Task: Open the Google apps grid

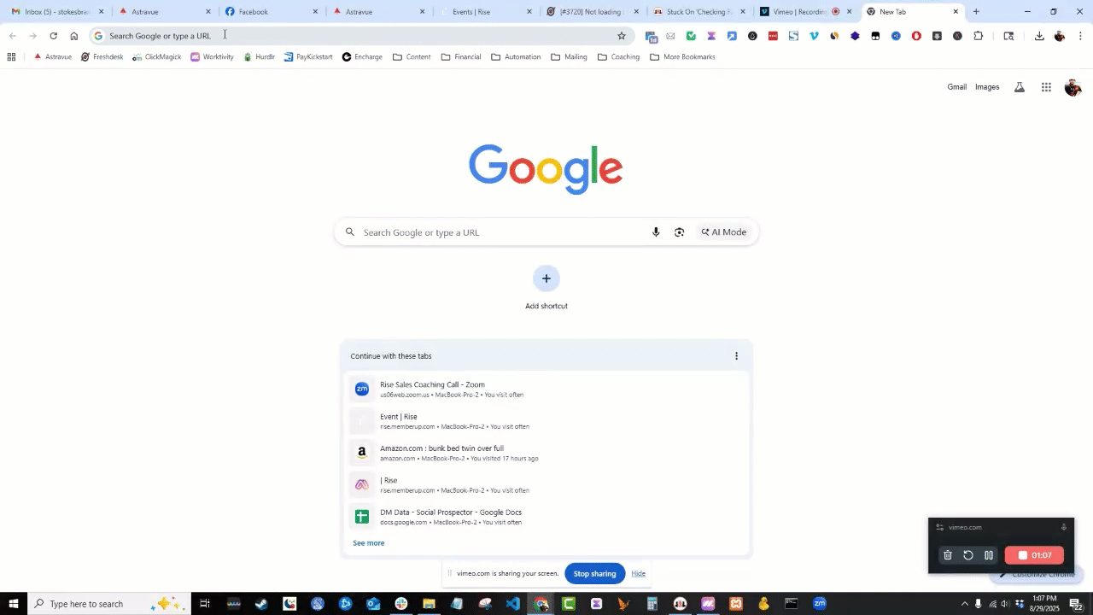Action: (1046, 87)
